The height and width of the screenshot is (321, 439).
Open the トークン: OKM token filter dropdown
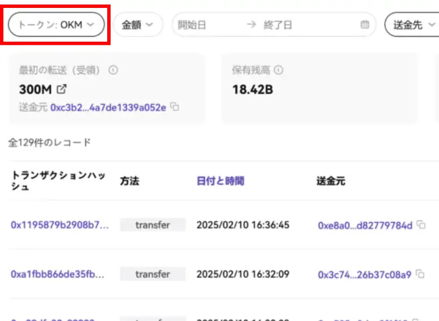tap(56, 25)
